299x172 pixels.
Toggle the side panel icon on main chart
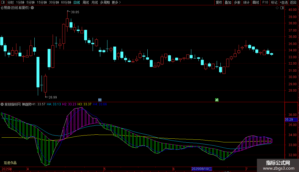282,8
